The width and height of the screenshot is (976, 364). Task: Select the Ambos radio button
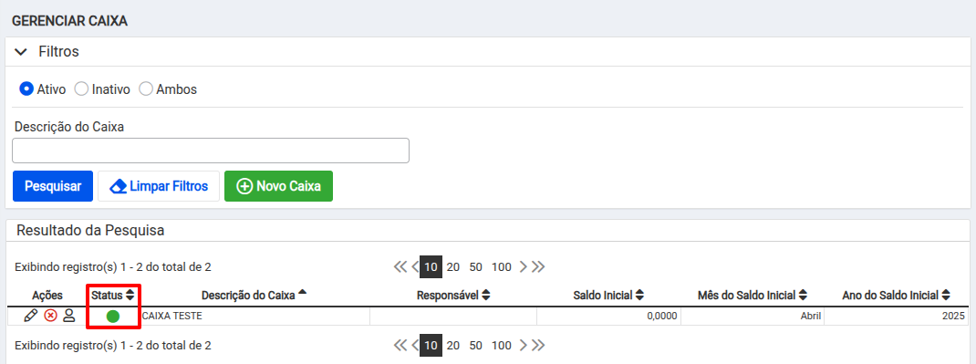click(146, 89)
